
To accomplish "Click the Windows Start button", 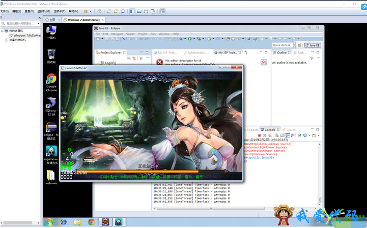I will pyautogui.click(x=49, y=222).
